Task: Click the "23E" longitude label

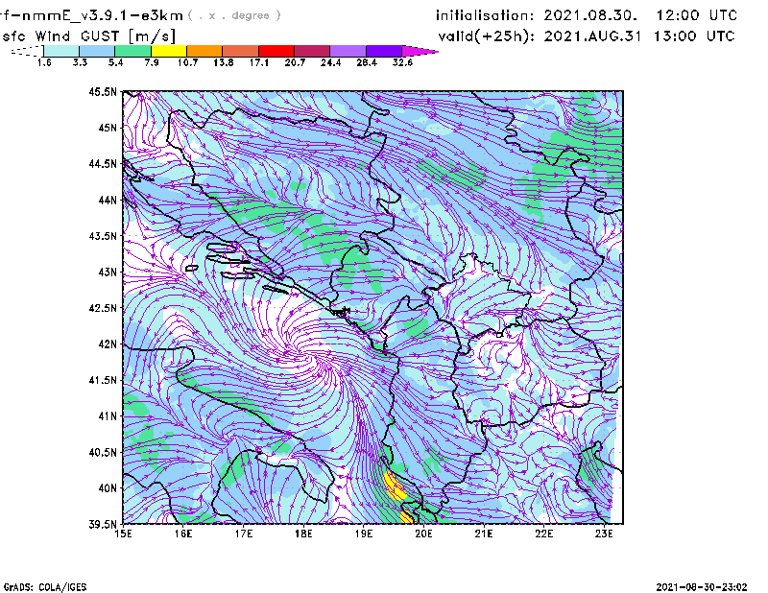Action: [604, 534]
